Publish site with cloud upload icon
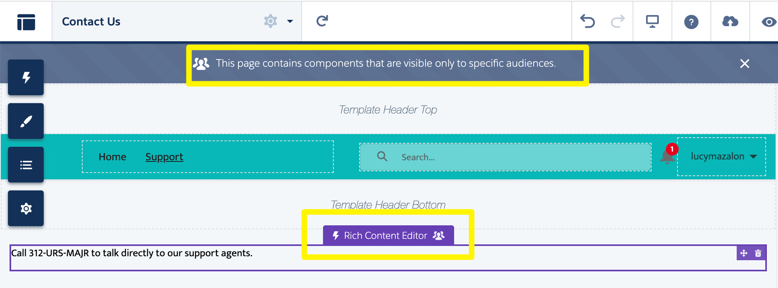Image resolution: width=778 pixels, height=288 pixels. [x=730, y=21]
